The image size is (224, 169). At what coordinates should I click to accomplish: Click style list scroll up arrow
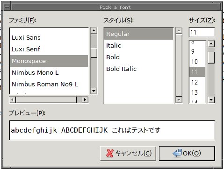(179, 31)
